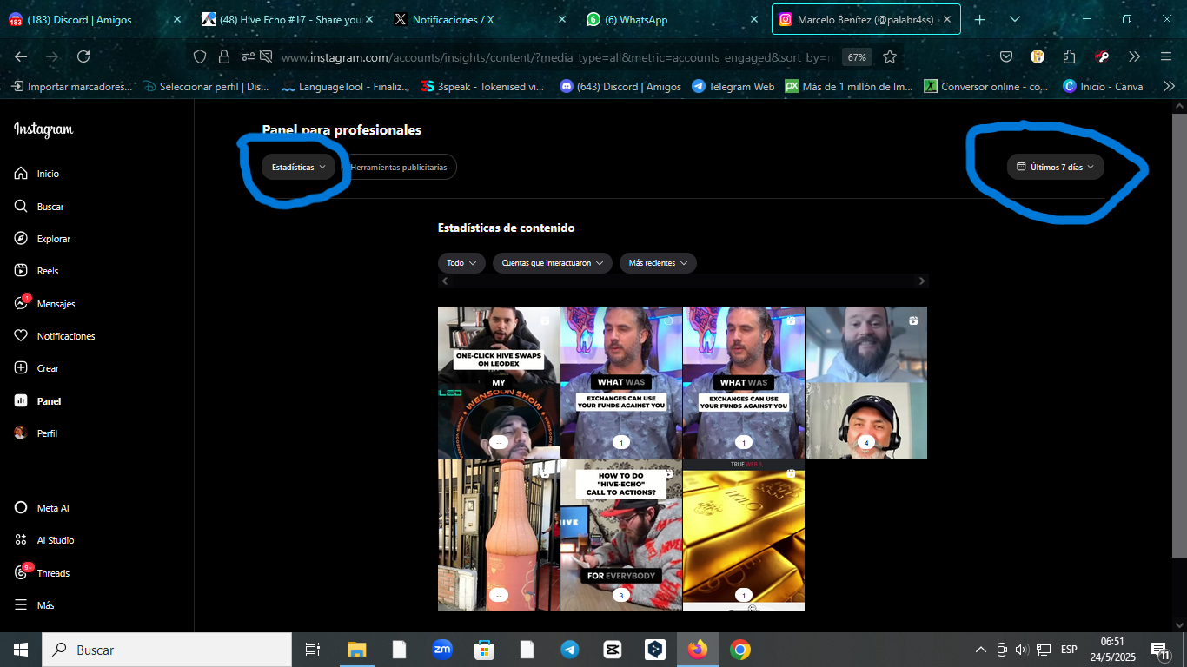
Task: Select the Marcelo Benítez Instagram tab
Action: [x=865, y=19]
